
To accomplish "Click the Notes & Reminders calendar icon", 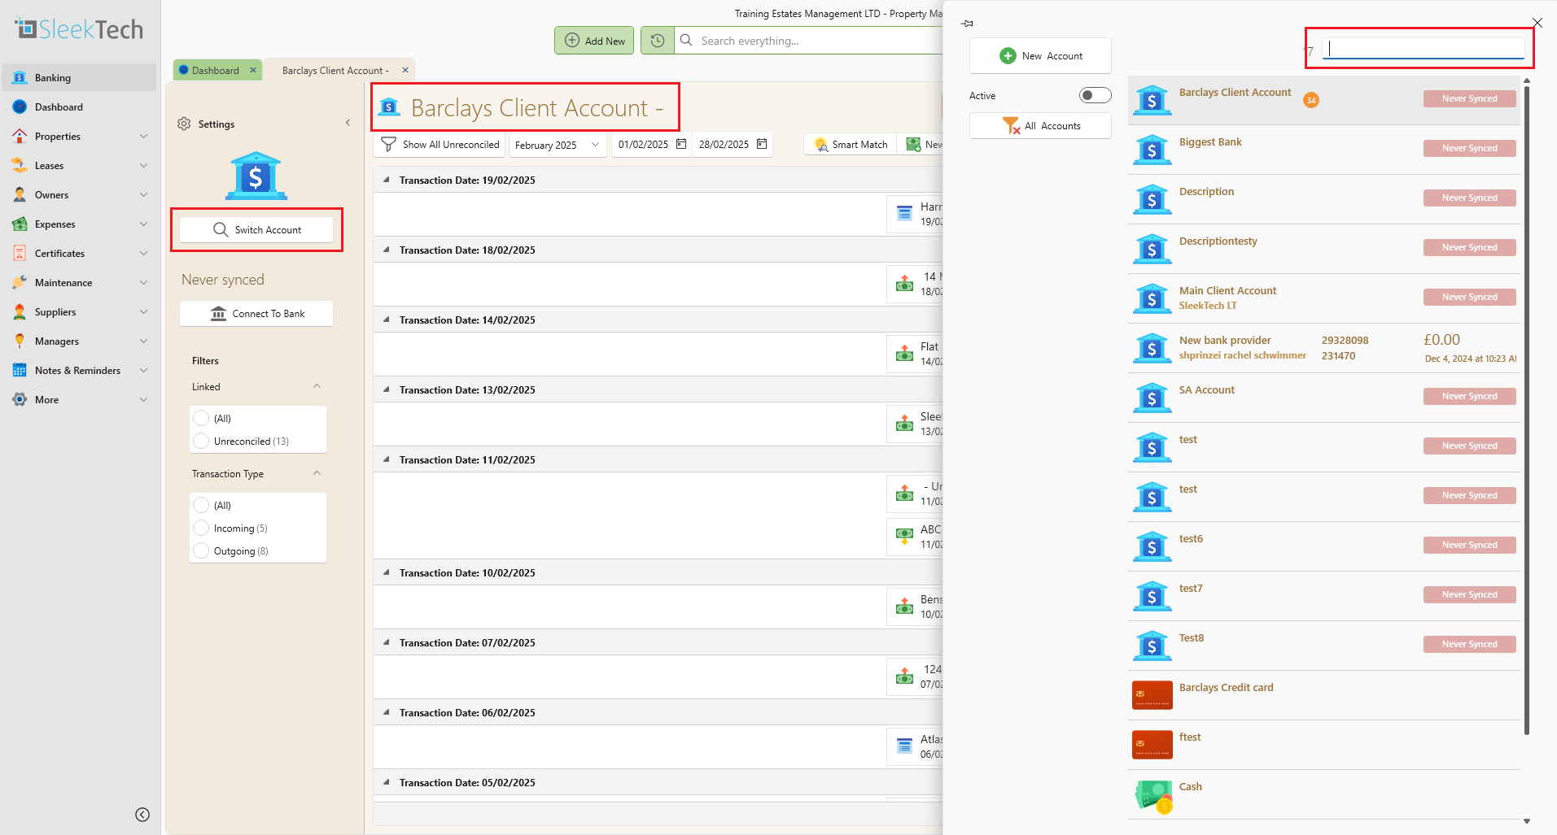I will click(20, 370).
